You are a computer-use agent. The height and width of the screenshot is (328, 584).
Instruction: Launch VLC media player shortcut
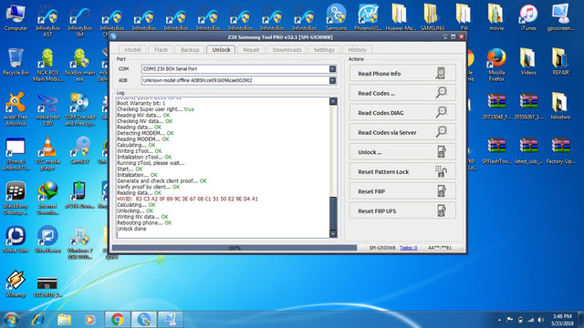click(x=47, y=154)
